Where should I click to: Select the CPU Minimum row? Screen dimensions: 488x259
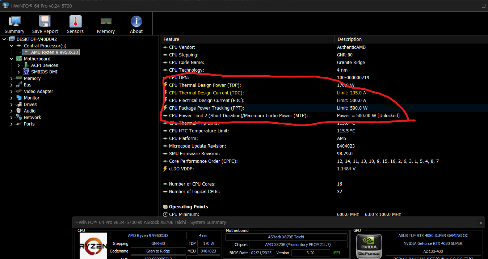(x=324, y=215)
